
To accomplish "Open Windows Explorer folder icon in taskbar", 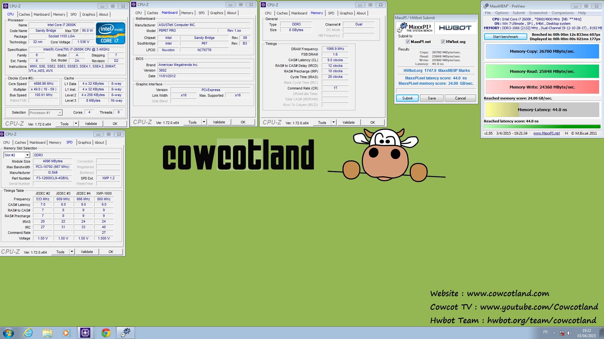I will coord(48,333).
